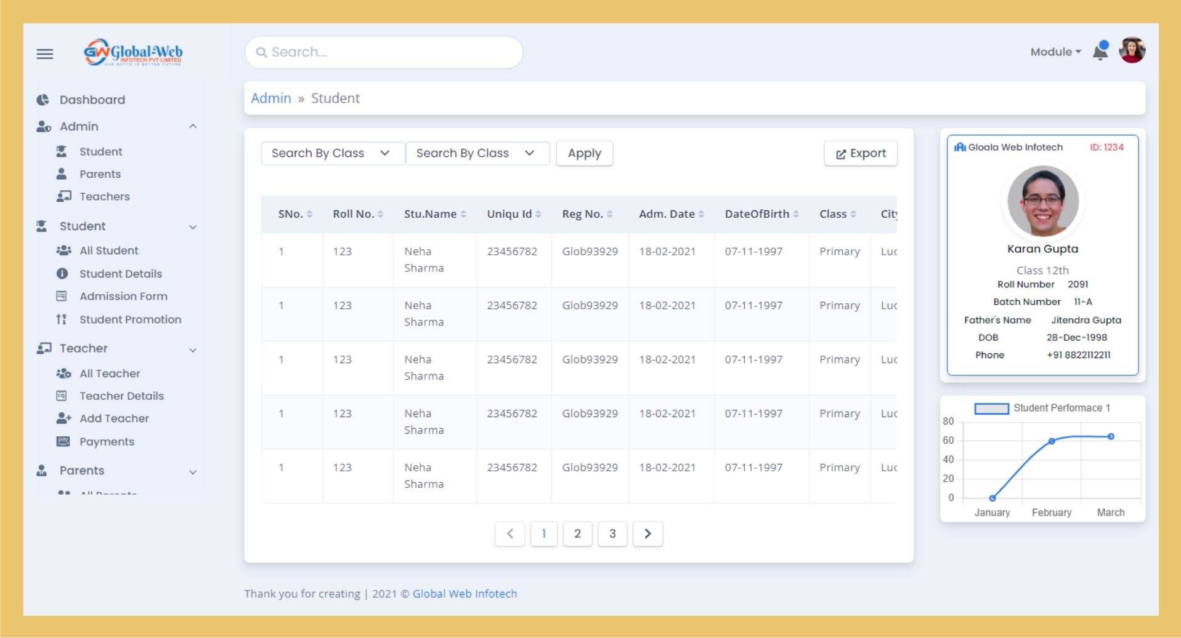Image resolution: width=1181 pixels, height=638 pixels.
Task: Click Karan Gupta's profile photo
Action: [x=1042, y=201]
